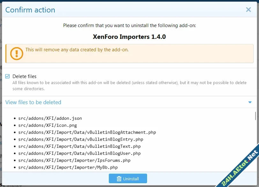The height and width of the screenshot is (187, 259).
Task: Close the Confirm action dialog
Action: [x=248, y=10]
